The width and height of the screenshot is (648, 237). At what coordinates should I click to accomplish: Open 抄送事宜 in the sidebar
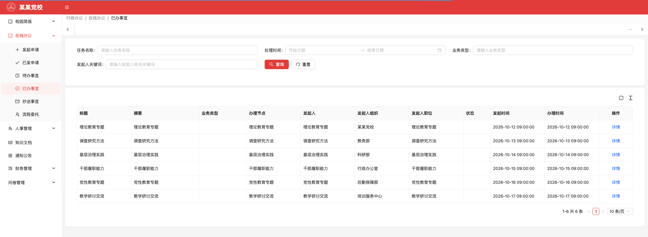31,101
